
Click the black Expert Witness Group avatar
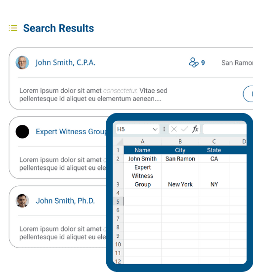click(22, 132)
